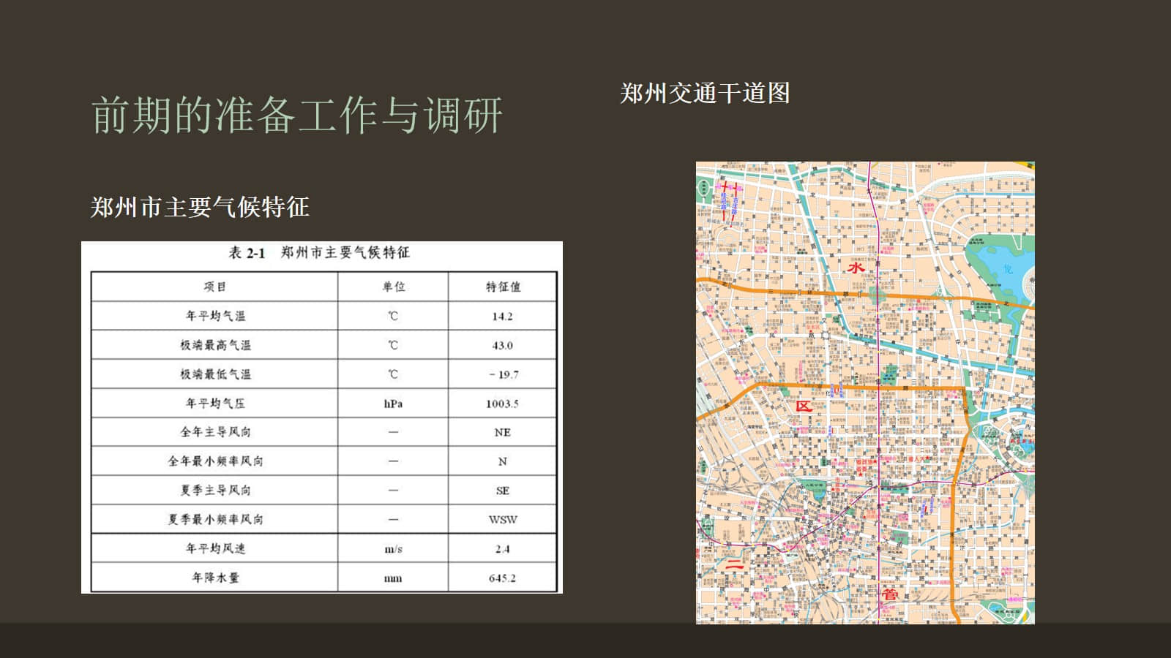Select the heading 郑州交通干道图
The image size is (1171, 658).
click(x=705, y=93)
